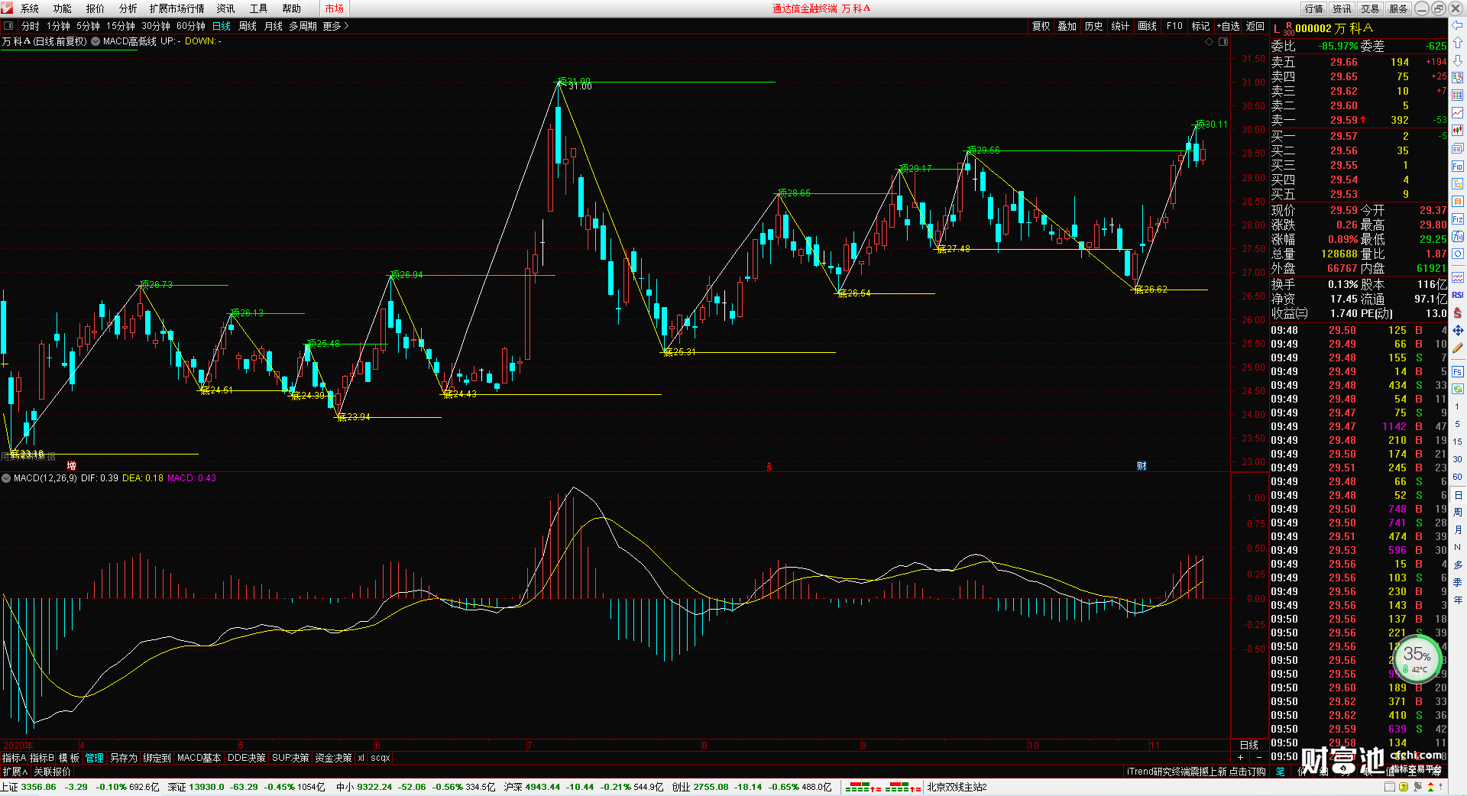This screenshot has width=1467, height=796.
Task: Select the candlestick chart icon in sidebar
Action: tap(1458, 131)
